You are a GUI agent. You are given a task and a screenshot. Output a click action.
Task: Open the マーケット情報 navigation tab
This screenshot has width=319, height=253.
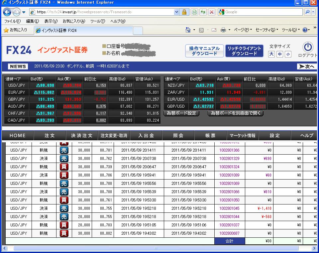tap(243, 135)
